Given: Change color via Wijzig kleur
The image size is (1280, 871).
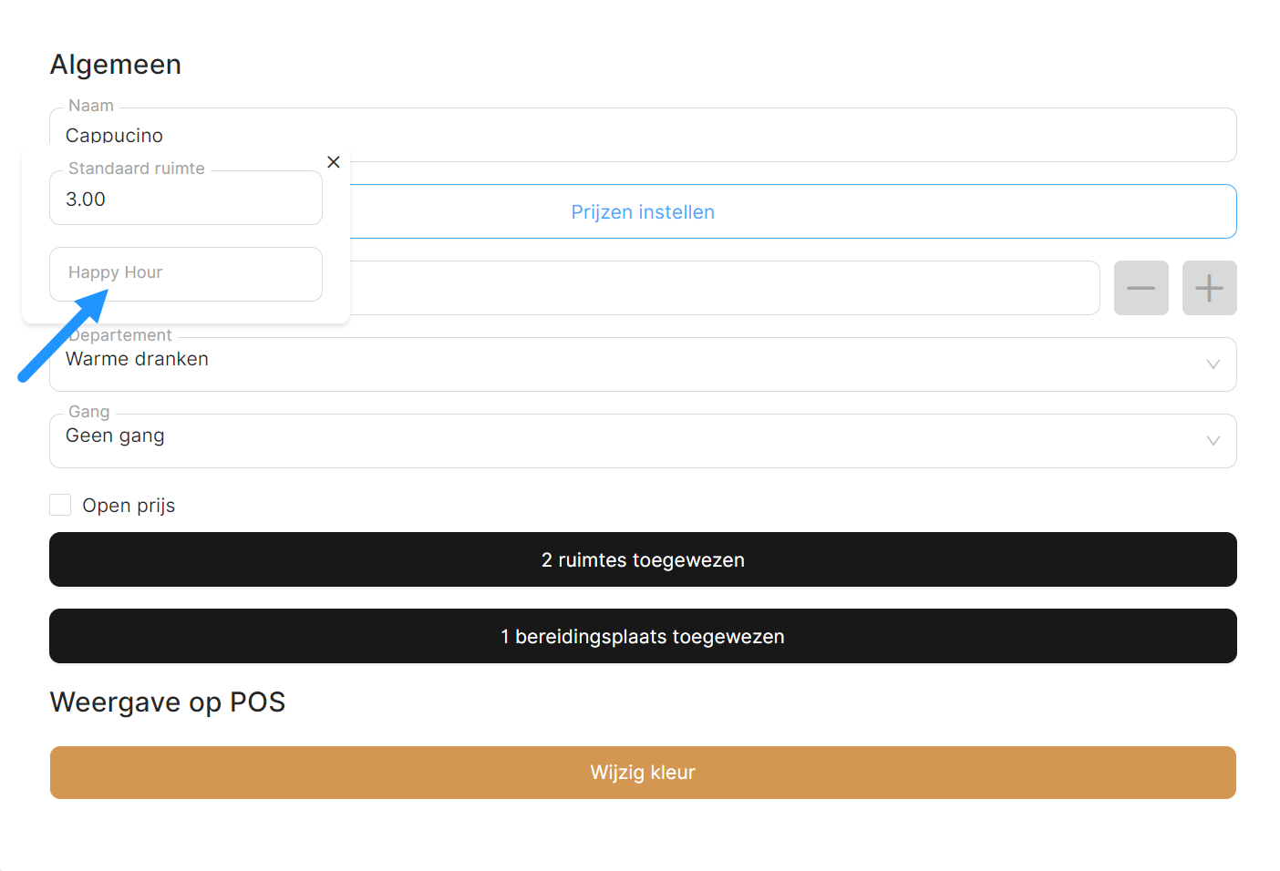Looking at the screenshot, I should 643,773.
